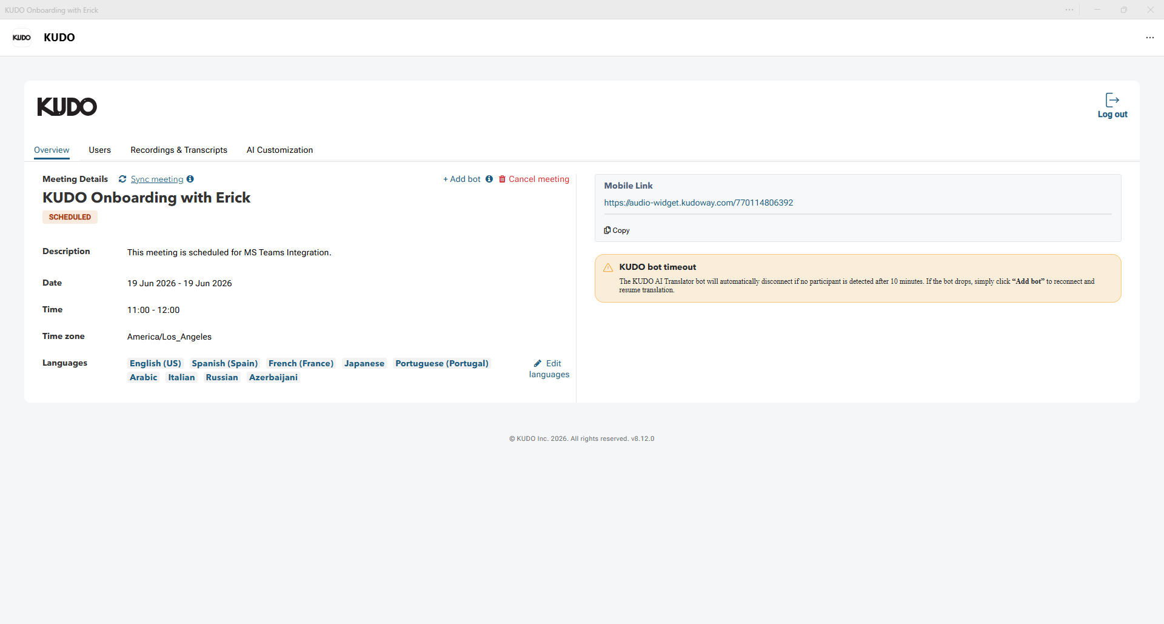
Task: Click the + Add bot button
Action: point(462,179)
